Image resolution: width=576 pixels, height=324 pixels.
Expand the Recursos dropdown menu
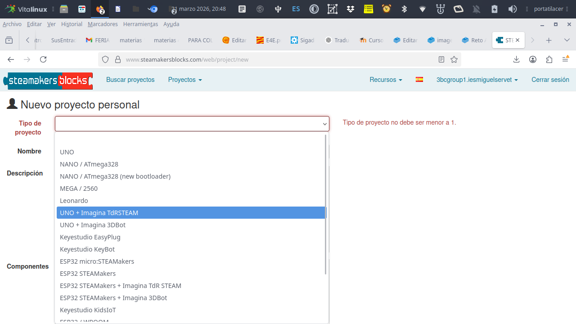386,80
